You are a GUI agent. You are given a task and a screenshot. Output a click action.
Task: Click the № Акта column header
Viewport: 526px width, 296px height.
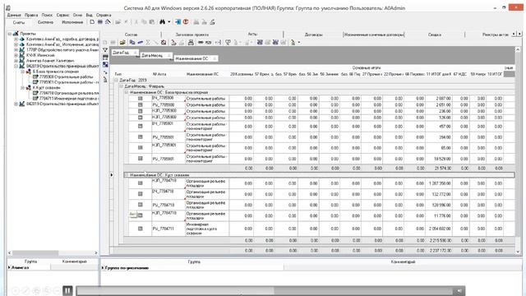[x=159, y=74]
